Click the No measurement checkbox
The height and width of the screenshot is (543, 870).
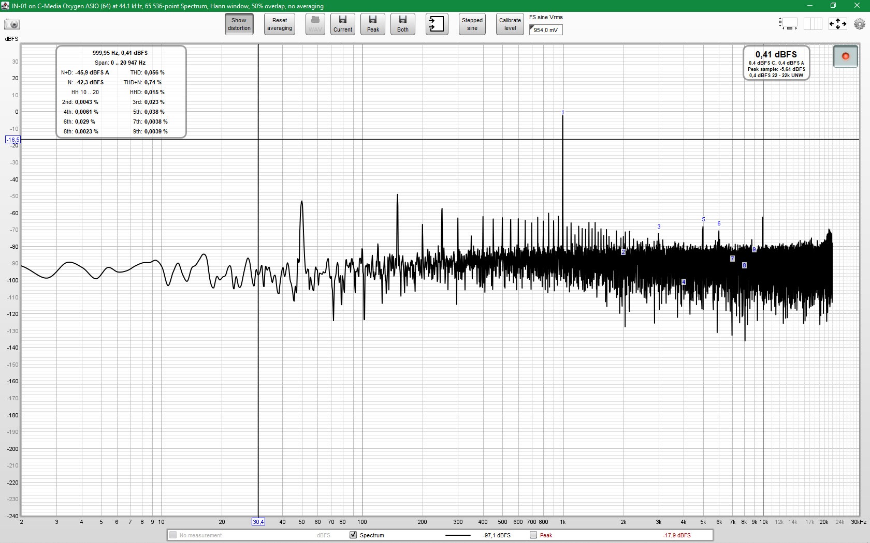pos(173,535)
